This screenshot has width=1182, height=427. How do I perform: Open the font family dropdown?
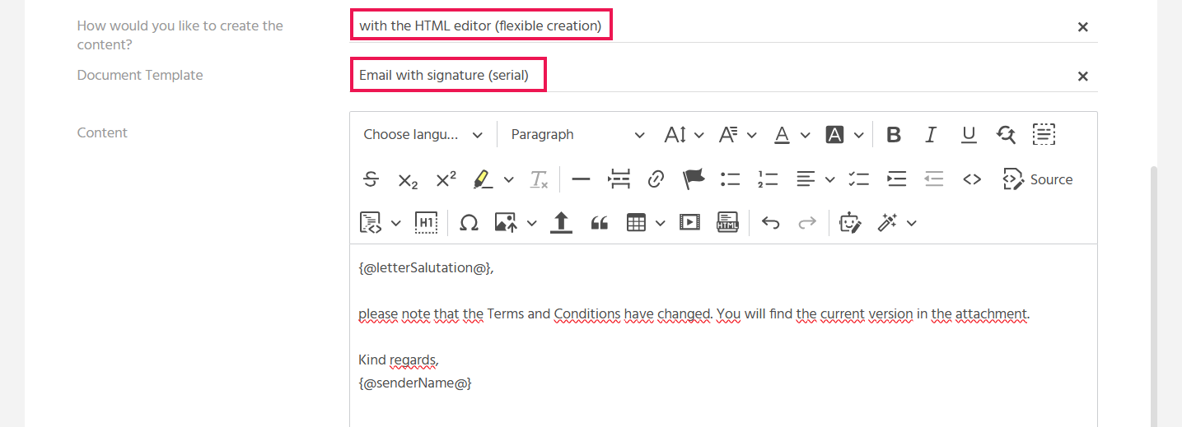tap(737, 135)
